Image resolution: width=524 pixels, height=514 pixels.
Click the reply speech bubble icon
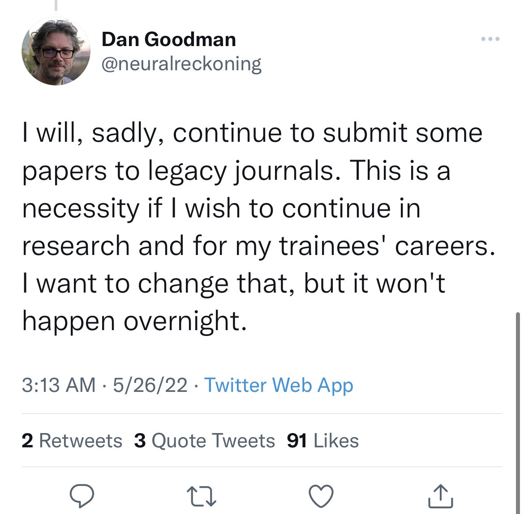pyautogui.click(x=82, y=496)
